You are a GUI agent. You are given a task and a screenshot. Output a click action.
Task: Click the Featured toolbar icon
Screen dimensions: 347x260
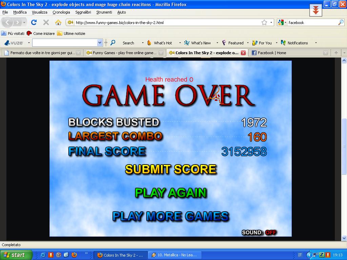pyautogui.click(x=224, y=43)
